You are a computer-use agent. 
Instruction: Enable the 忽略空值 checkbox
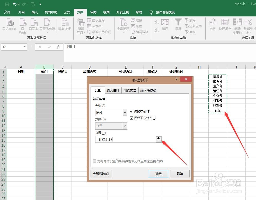(131, 111)
